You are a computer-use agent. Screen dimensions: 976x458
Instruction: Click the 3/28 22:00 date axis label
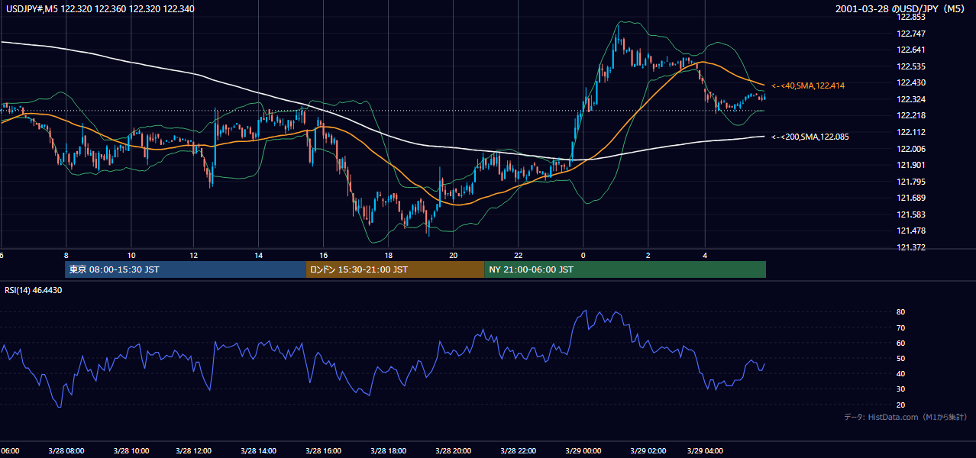tap(519, 451)
